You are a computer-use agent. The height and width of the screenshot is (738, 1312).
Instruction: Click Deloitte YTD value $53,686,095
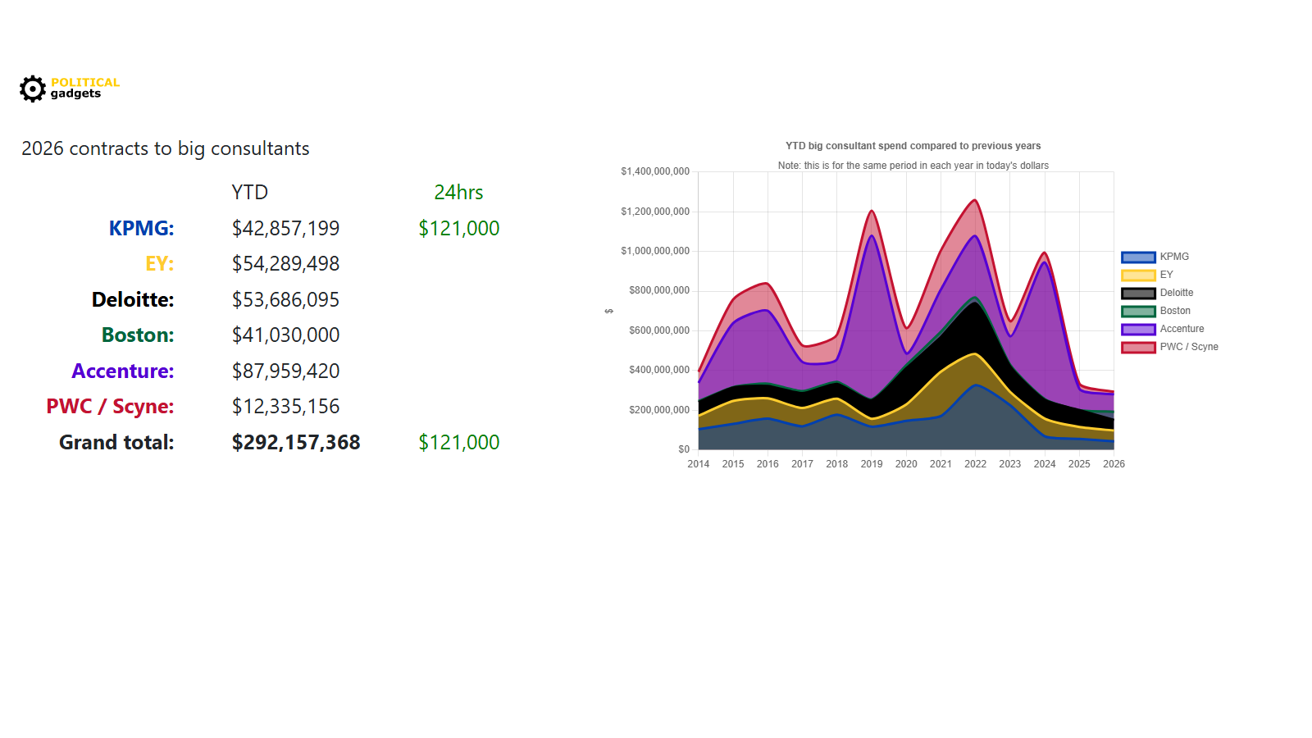point(285,299)
